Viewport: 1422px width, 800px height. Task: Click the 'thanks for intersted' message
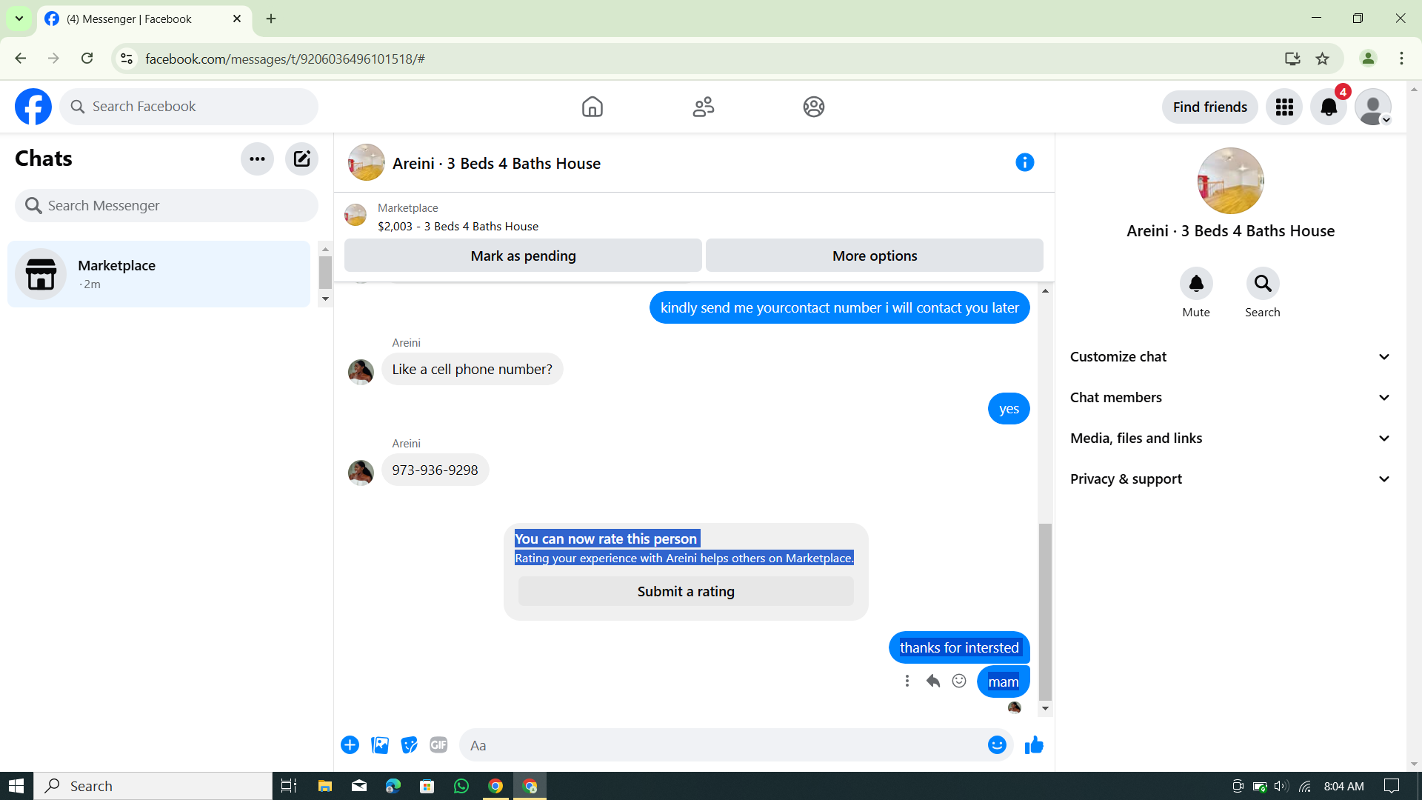pyautogui.click(x=959, y=647)
